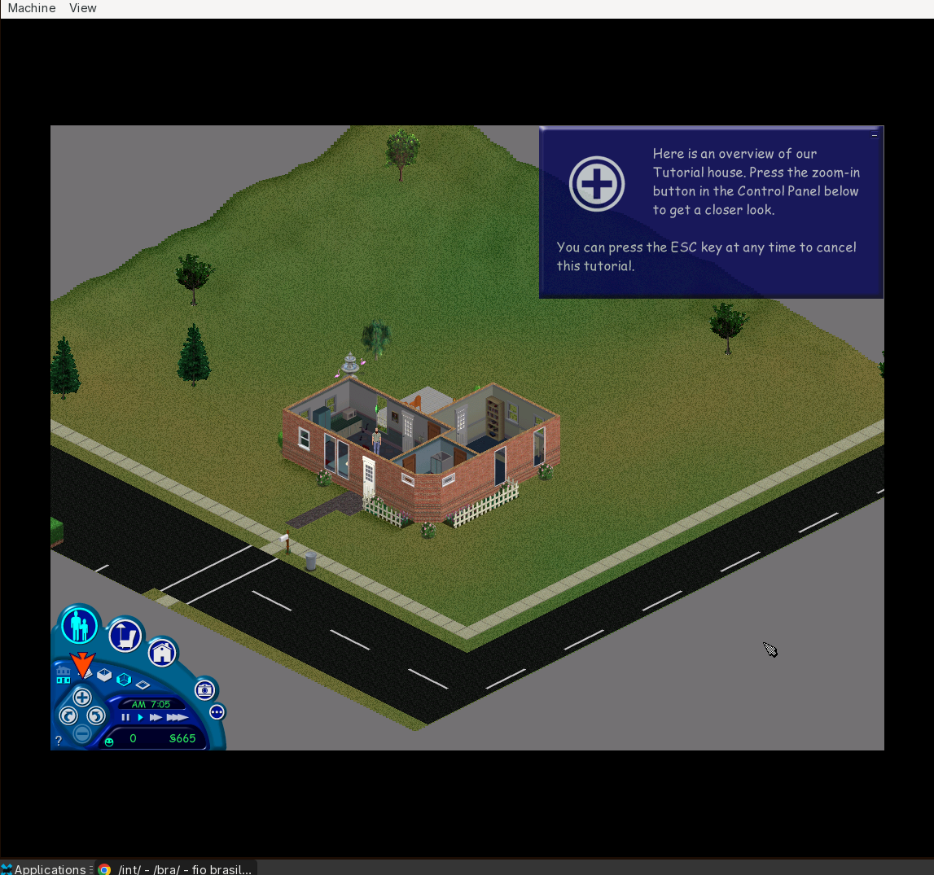Open Build mode (house icon)
Image resolution: width=934 pixels, height=875 pixels.
pos(162,653)
